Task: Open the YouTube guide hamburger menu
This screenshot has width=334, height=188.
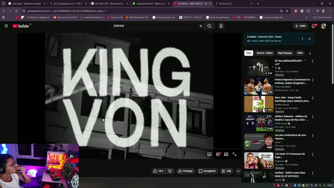Action: click(x=6, y=26)
